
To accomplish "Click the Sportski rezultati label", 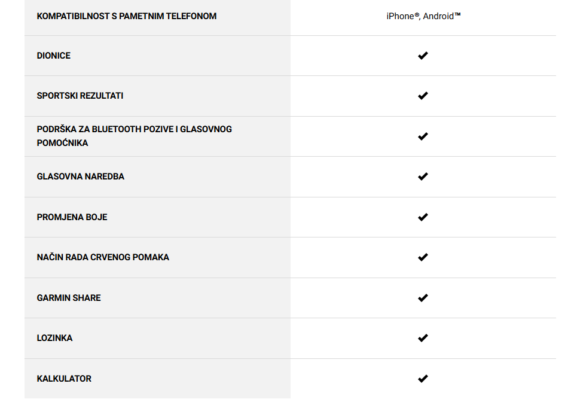I will pos(80,96).
